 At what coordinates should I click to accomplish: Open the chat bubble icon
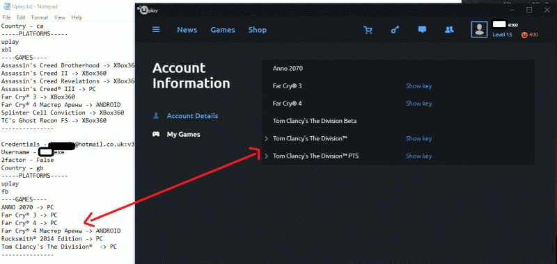coord(422,30)
